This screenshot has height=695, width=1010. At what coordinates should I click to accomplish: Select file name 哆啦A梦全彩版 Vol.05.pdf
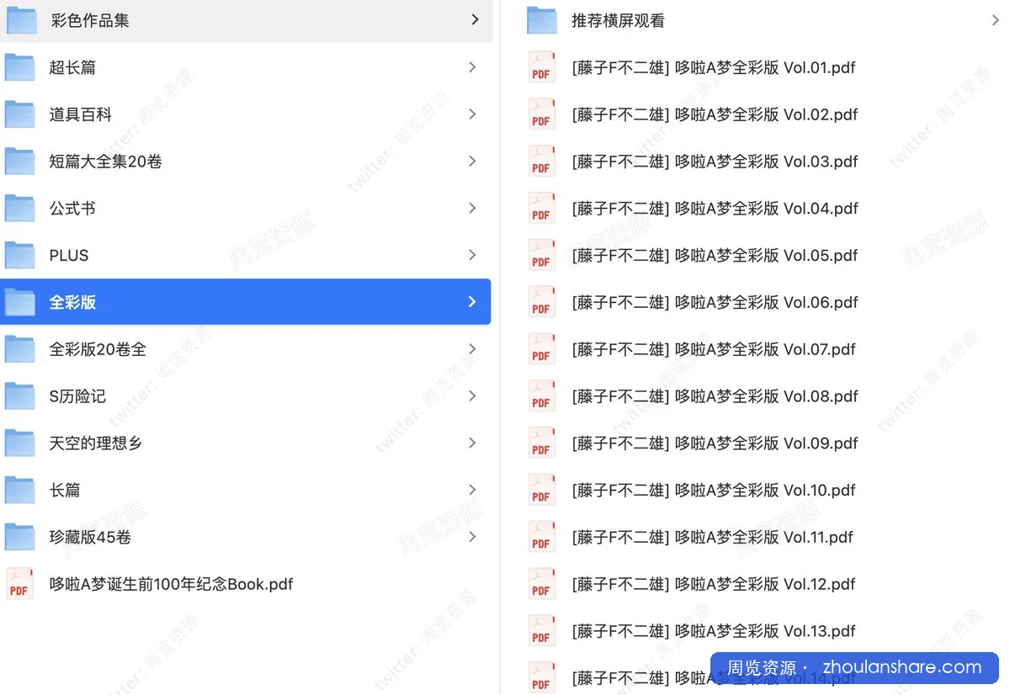(715, 256)
